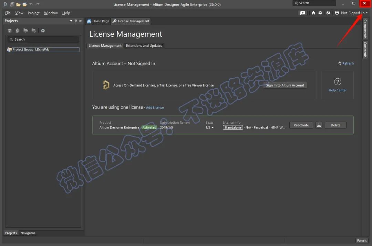Image resolution: width=372 pixels, height=246 pixels.
Task: Click the Refresh link
Action: coord(346,64)
